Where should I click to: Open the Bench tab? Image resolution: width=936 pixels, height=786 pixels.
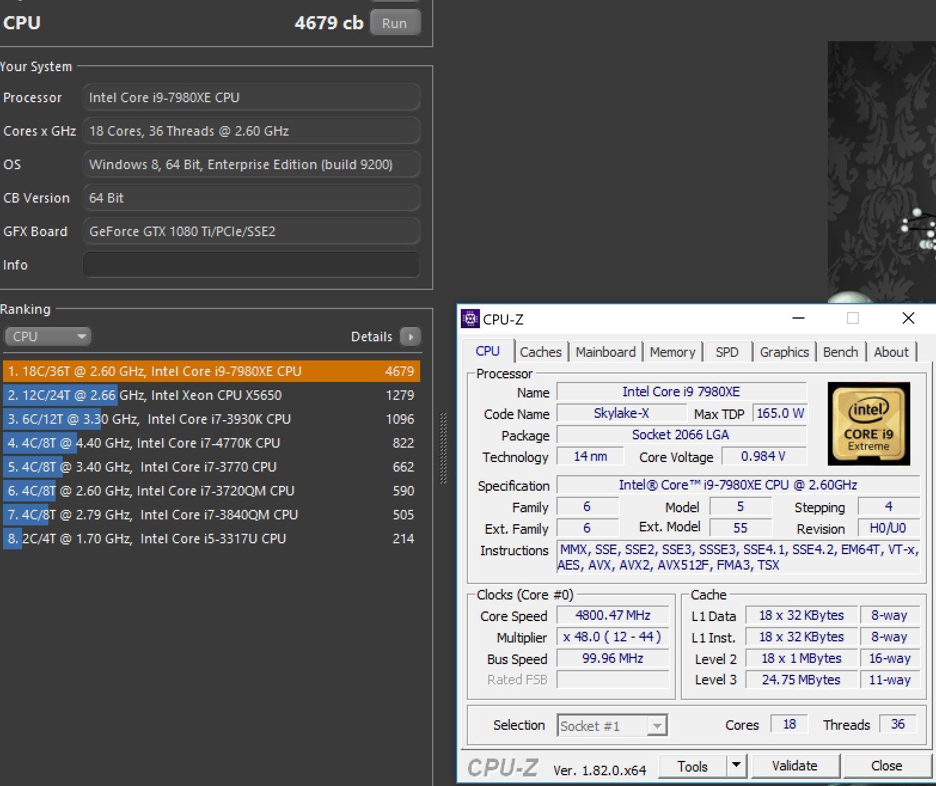pos(840,352)
